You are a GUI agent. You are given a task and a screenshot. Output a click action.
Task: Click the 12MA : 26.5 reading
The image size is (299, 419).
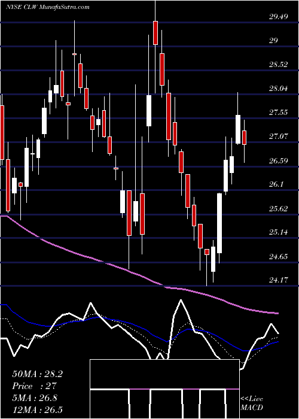coord(37,409)
